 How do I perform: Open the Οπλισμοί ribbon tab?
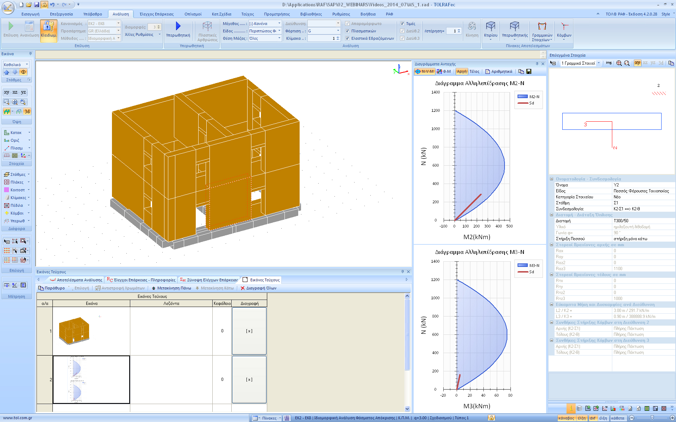point(193,14)
